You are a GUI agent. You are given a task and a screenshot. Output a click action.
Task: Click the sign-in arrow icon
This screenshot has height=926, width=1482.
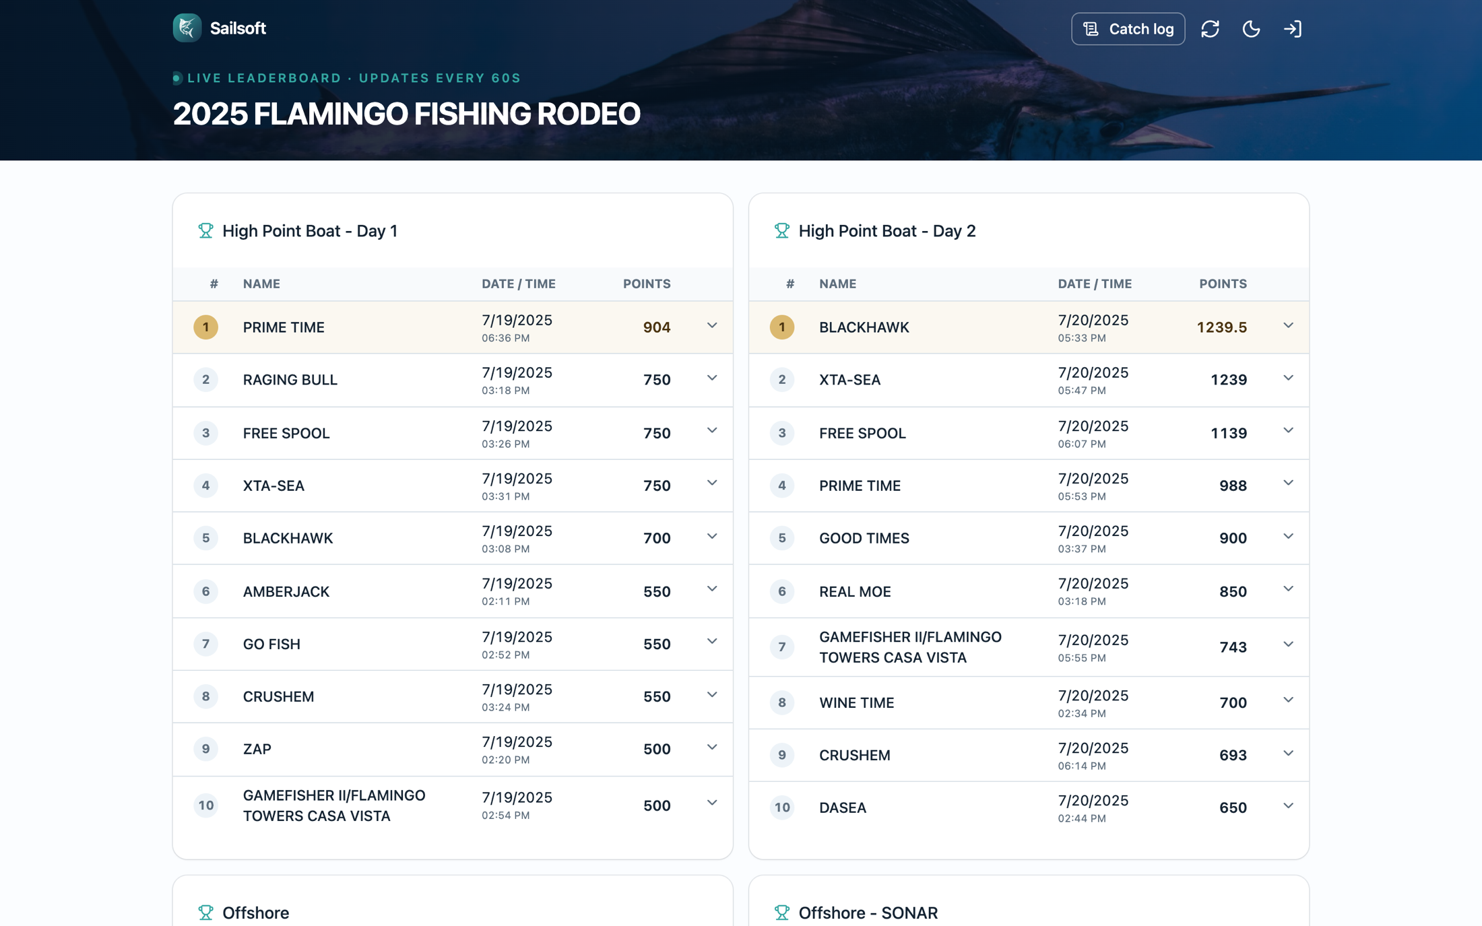coord(1292,29)
